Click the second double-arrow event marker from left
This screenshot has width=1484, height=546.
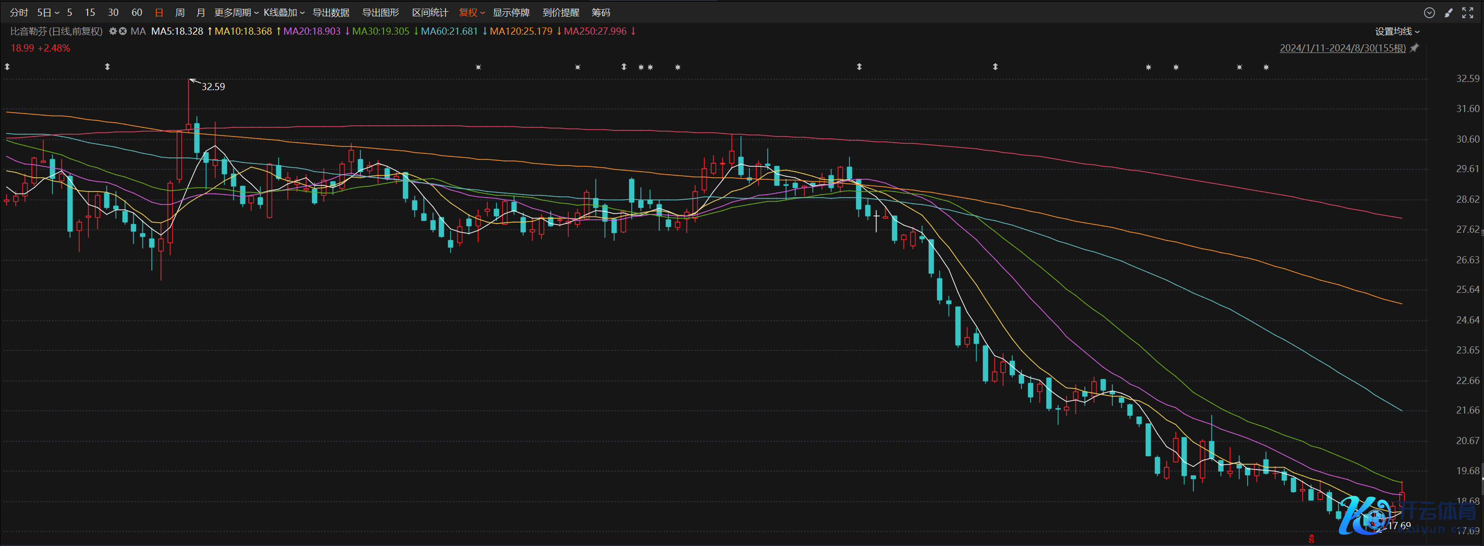coord(107,67)
